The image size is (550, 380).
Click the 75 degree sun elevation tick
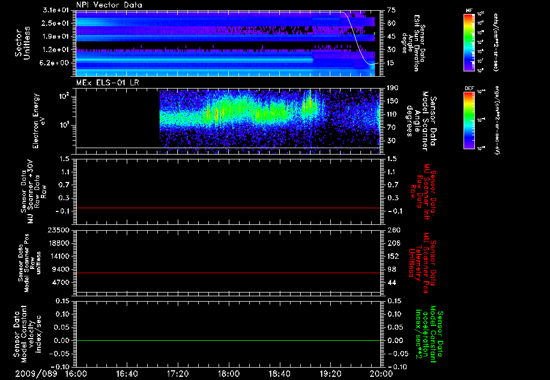(392, 10)
